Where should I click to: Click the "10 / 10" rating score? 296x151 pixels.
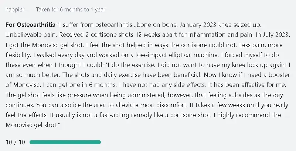(x=16, y=142)
